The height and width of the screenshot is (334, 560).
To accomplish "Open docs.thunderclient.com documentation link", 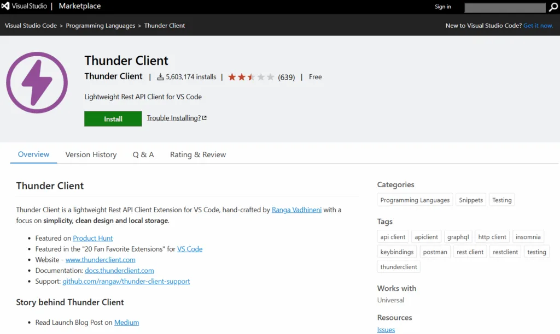I will point(119,271).
